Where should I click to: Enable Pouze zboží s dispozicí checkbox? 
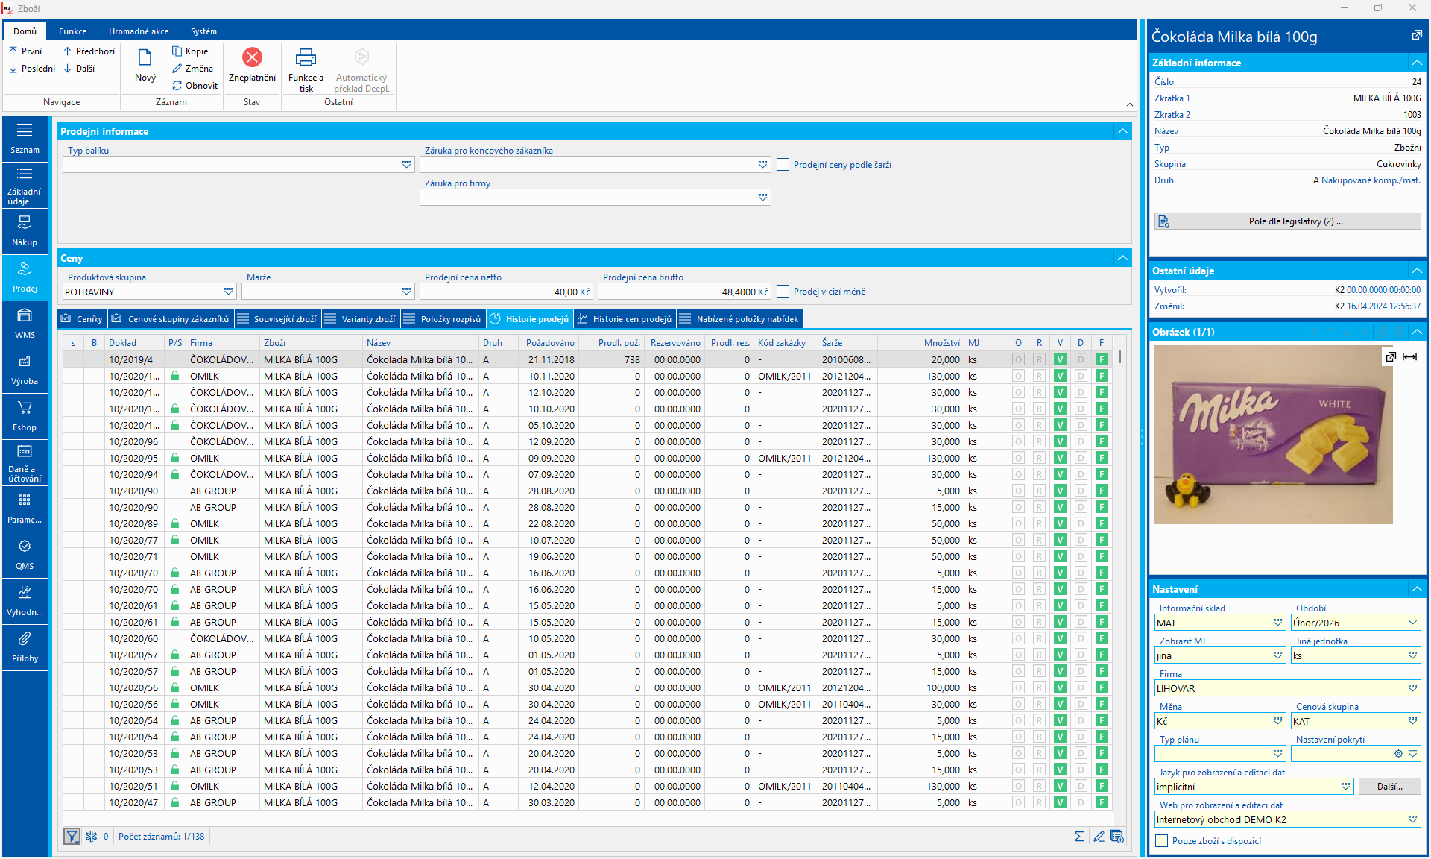(1161, 841)
